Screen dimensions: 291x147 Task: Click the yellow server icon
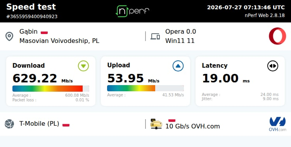(156, 124)
